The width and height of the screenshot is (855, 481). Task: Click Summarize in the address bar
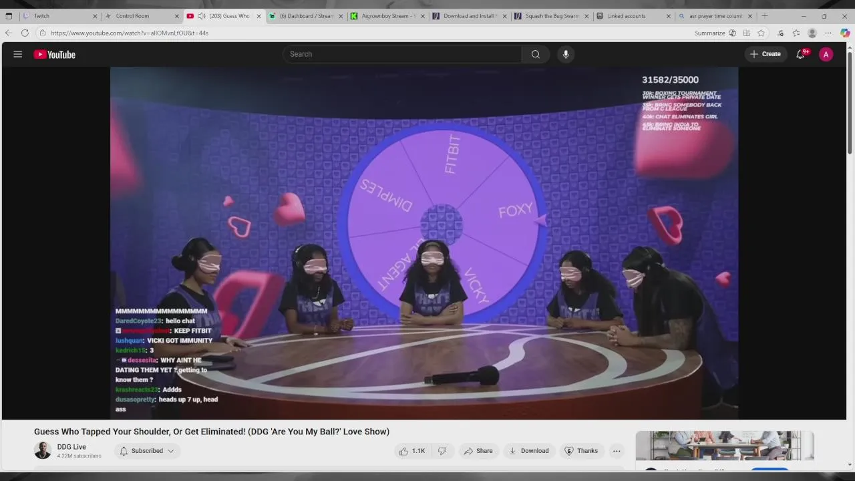[709, 33]
